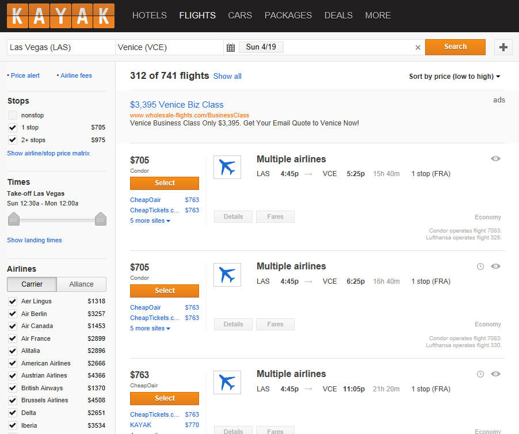Screen dimensions: 519x434
Task: Open the Packages section
Action: click(x=288, y=16)
